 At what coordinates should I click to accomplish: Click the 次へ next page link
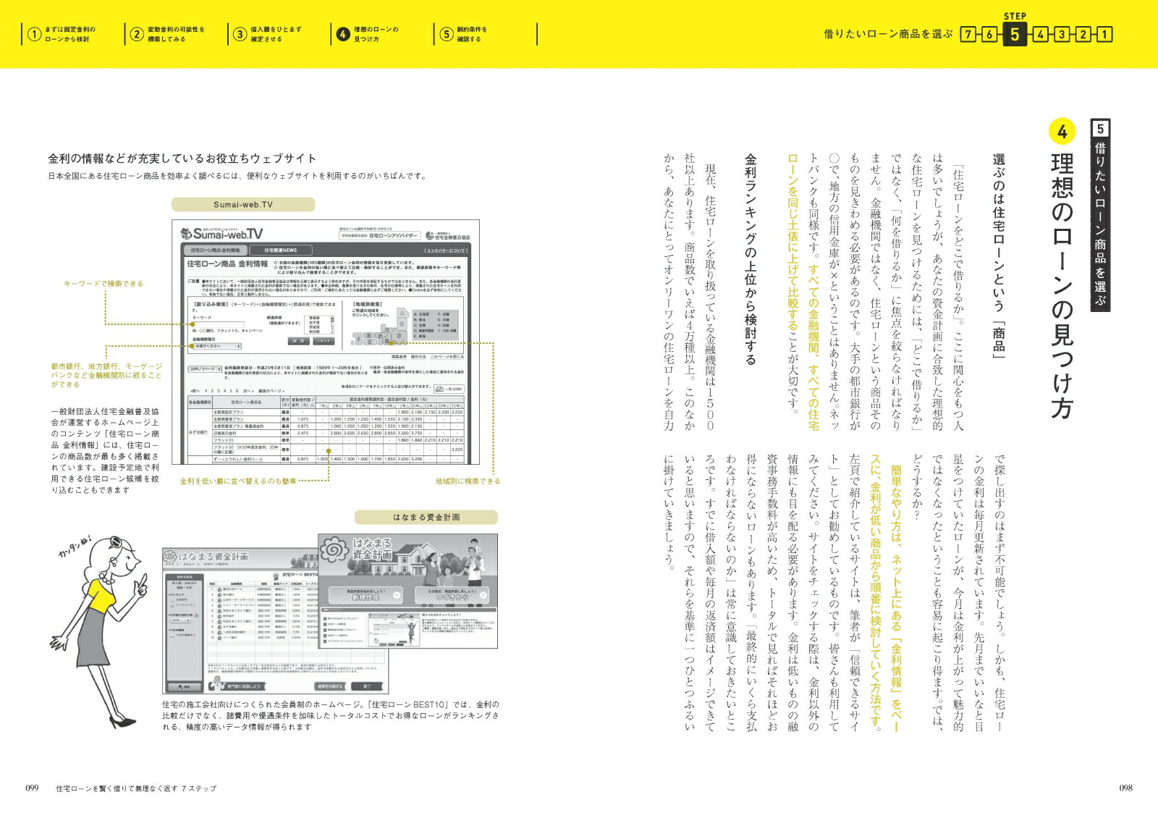(248, 391)
